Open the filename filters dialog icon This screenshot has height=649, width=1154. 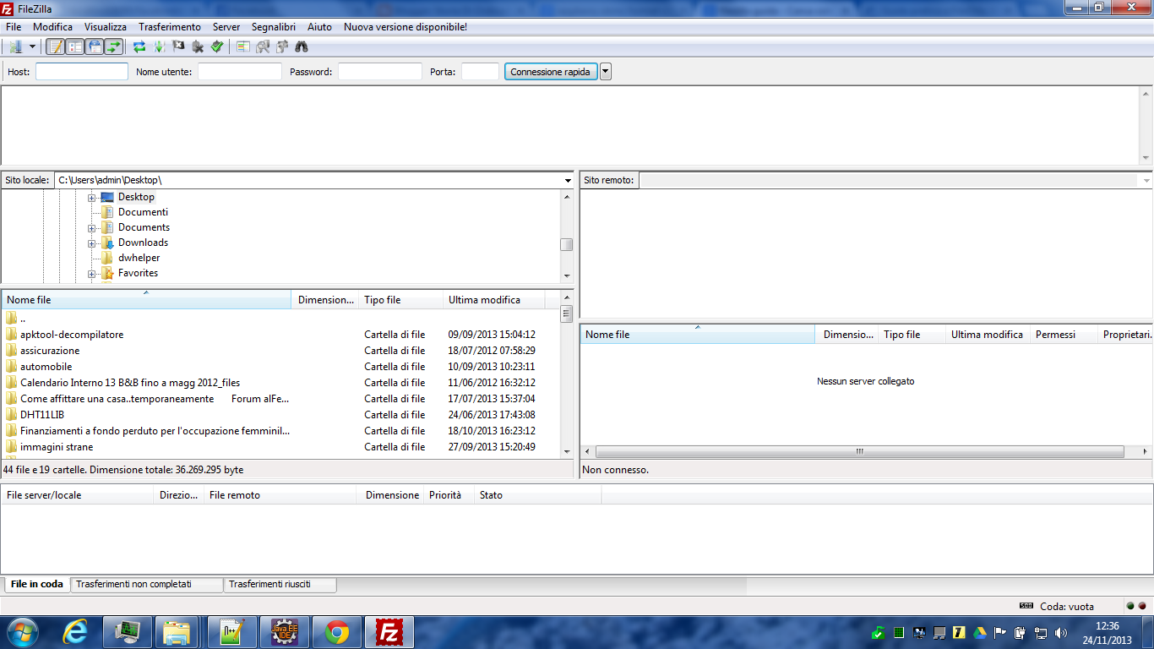coord(243,46)
